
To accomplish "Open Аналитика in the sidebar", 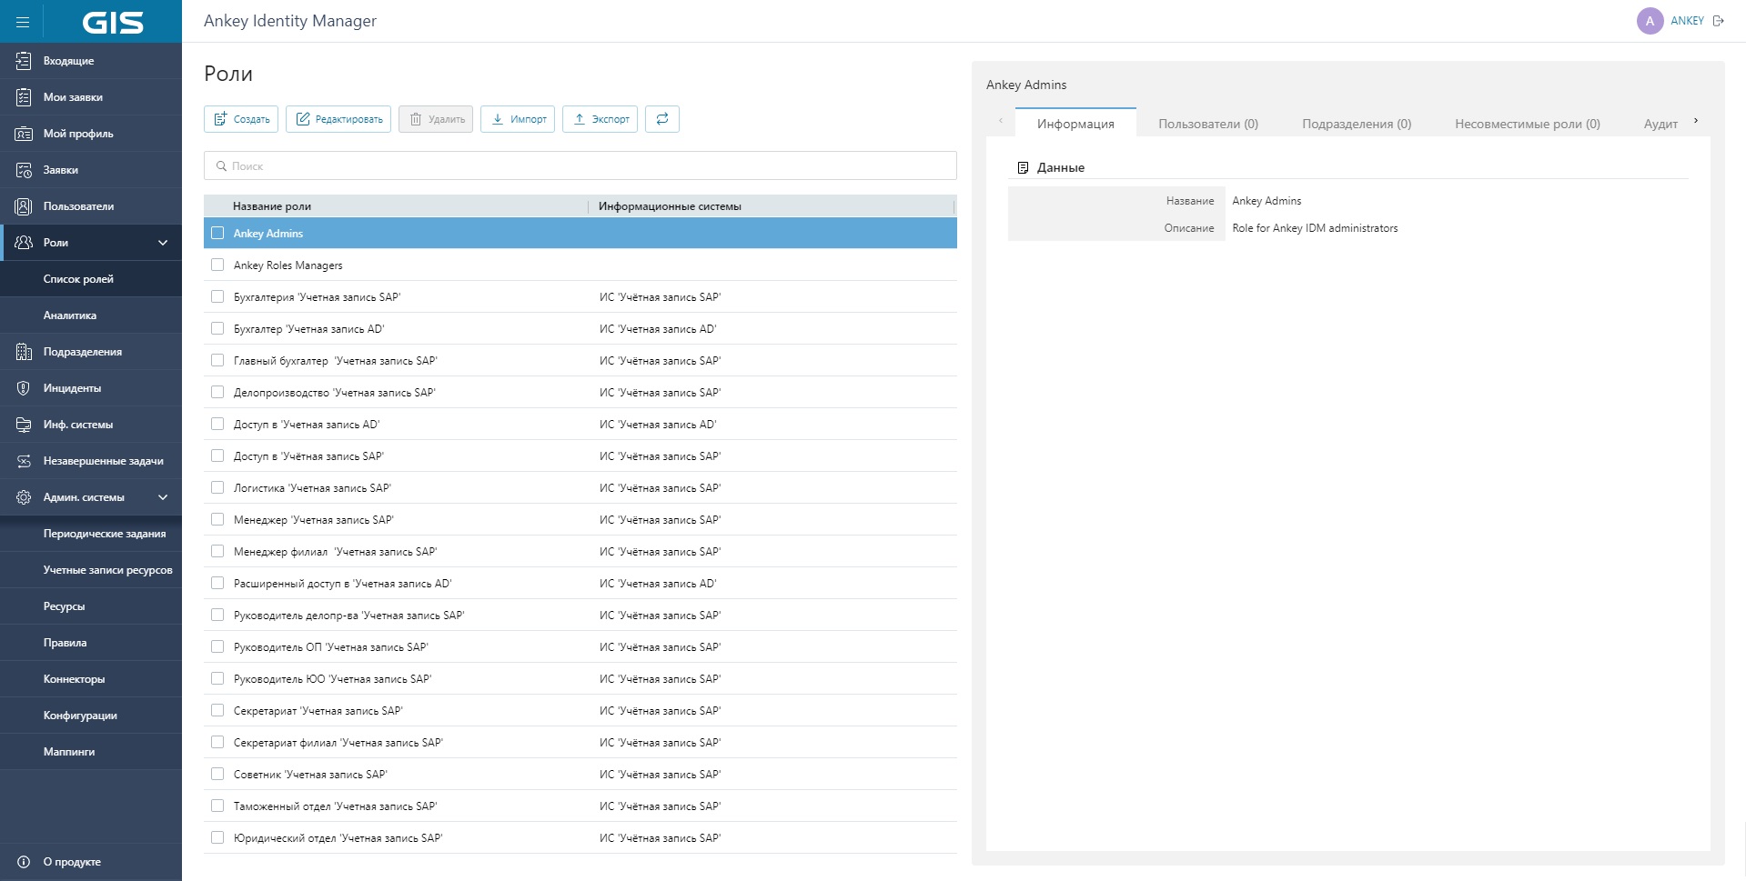I will [91, 315].
